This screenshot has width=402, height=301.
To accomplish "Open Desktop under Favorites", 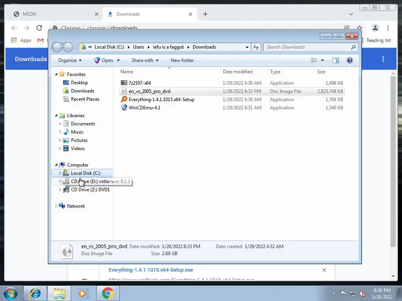I will coord(79,83).
